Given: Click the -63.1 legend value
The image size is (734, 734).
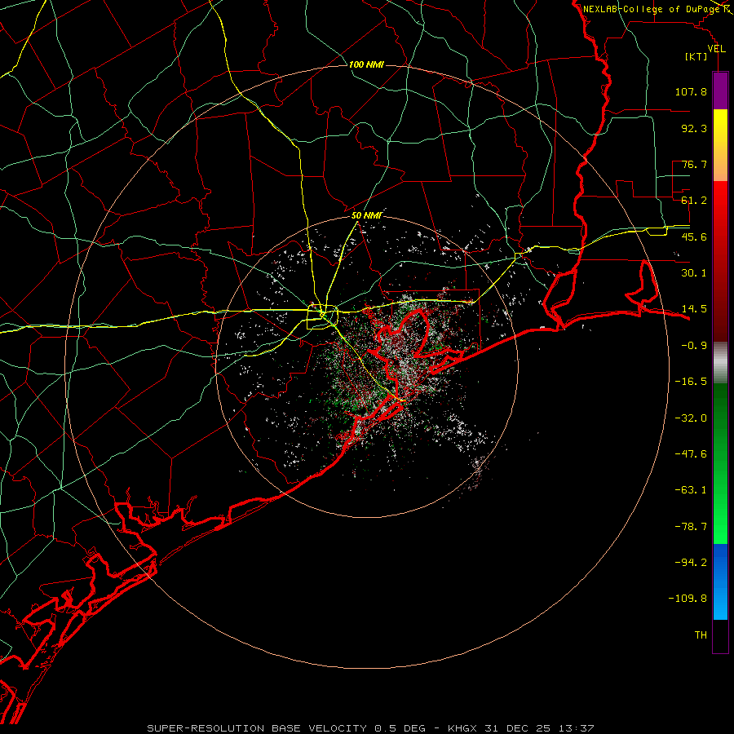Looking at the screenshot, I should point(691,490).
